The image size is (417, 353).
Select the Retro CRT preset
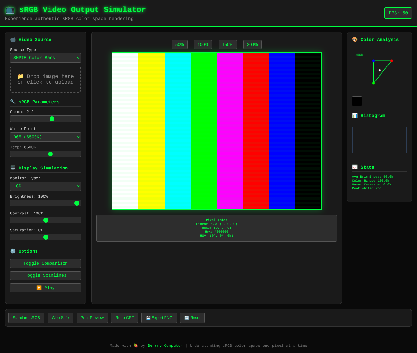pyautogui.click(x=124, y=318)
